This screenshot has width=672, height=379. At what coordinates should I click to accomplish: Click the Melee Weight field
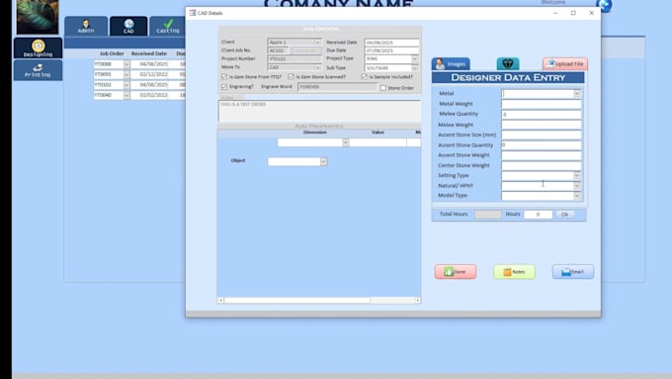(542, 125)
